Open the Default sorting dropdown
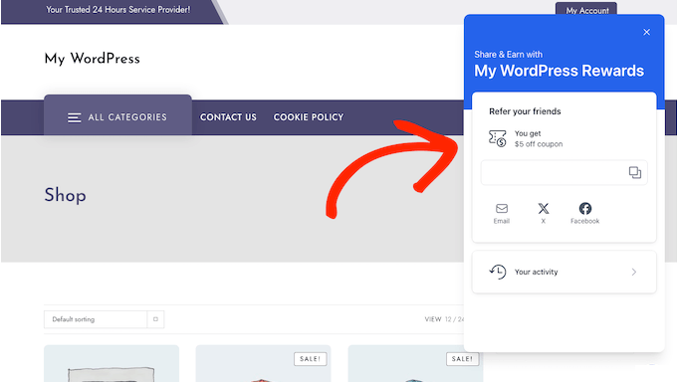The width and height of the screenshot is (677, 382). pyautogui.click(x=104, y=319)
